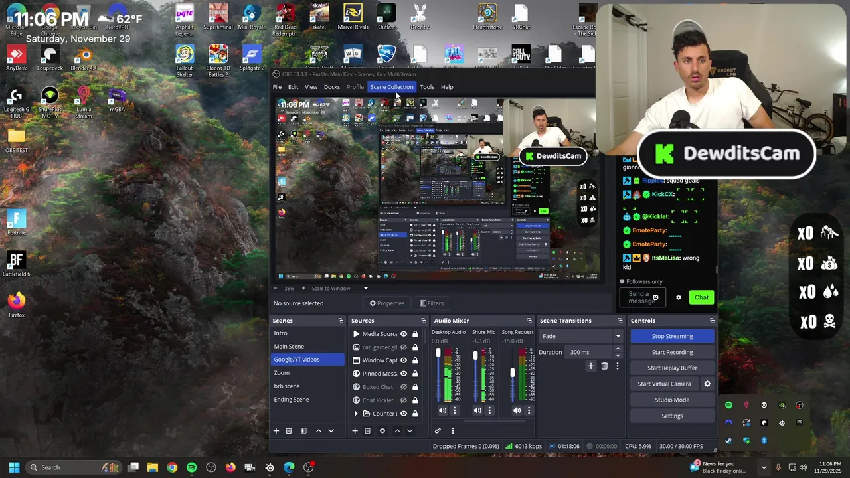Open OBS Settings button

click(x=672, y=416)
